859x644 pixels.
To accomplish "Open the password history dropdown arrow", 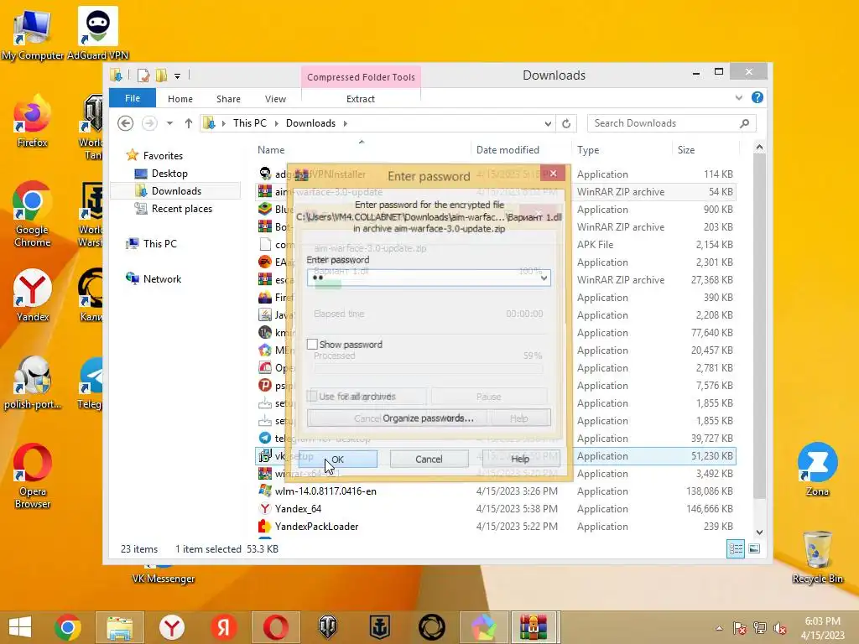I will pyautogui.click(x=544, y=278).
